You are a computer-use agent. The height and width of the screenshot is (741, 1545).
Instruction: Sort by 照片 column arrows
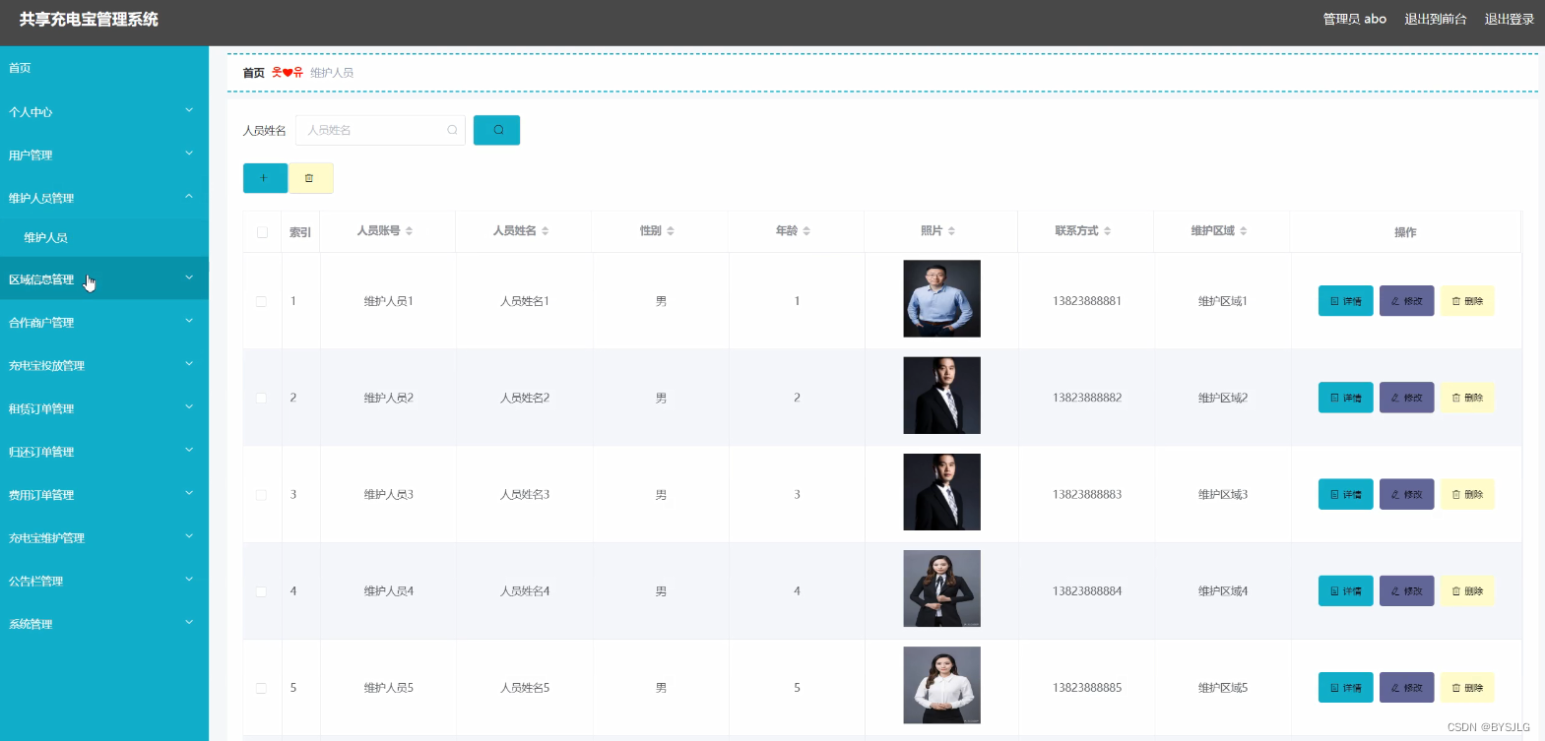(951, 231)
